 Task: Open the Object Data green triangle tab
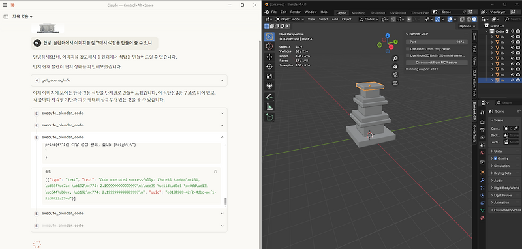coord(482,211)
